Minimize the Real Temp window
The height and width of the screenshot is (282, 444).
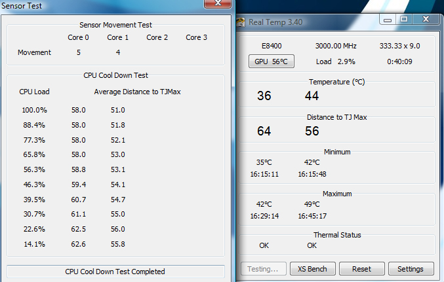(x=388, y=20)
